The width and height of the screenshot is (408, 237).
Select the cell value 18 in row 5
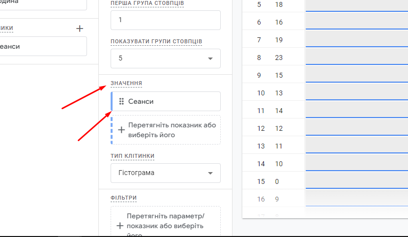coord(279,4)
